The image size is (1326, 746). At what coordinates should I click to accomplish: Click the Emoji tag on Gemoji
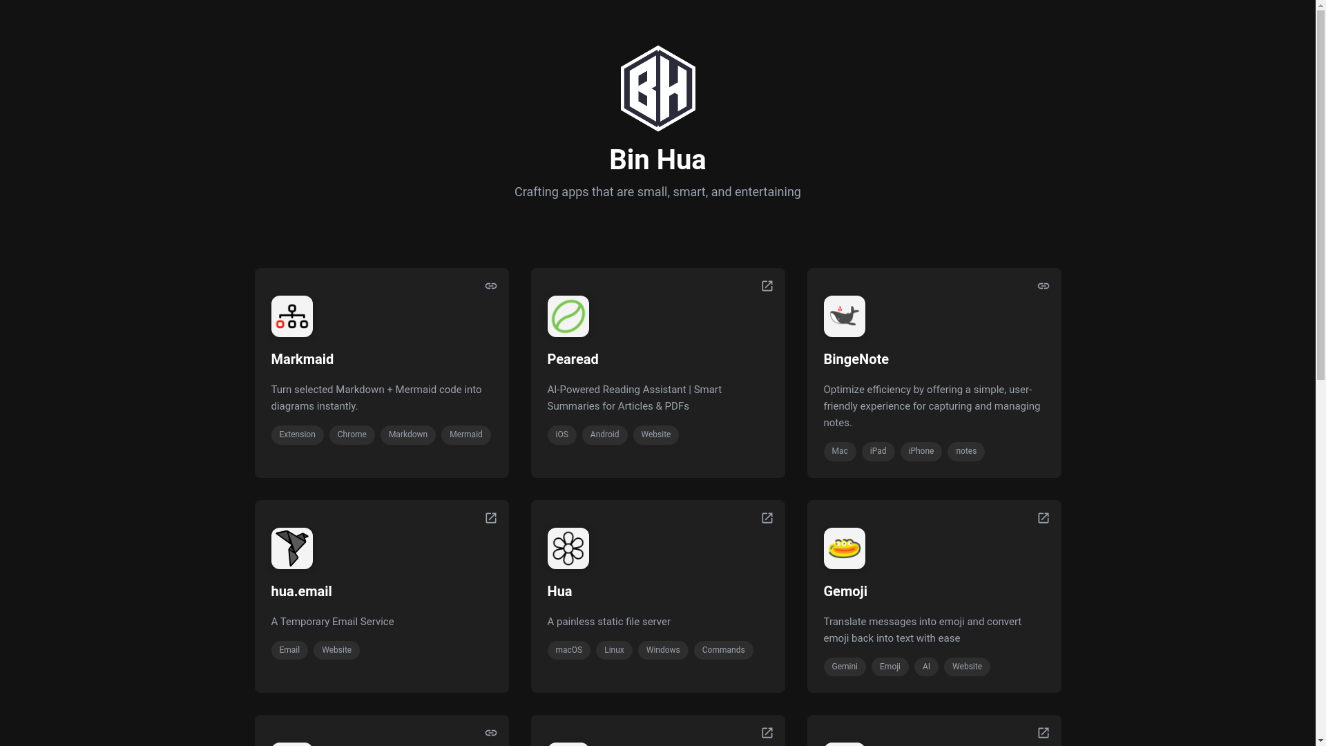point(890,667)
